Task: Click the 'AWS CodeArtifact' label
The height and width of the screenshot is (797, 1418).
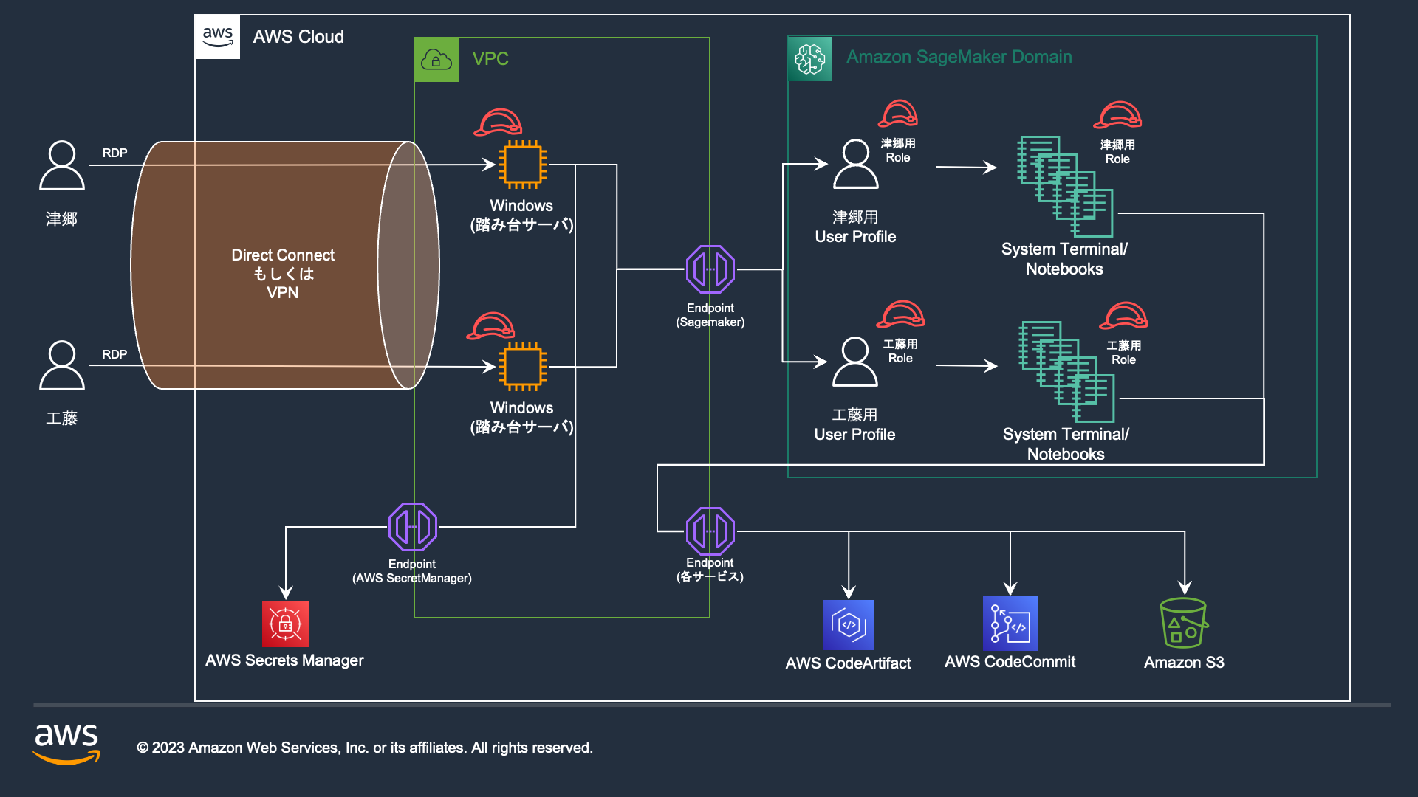Action: (848, 663)
